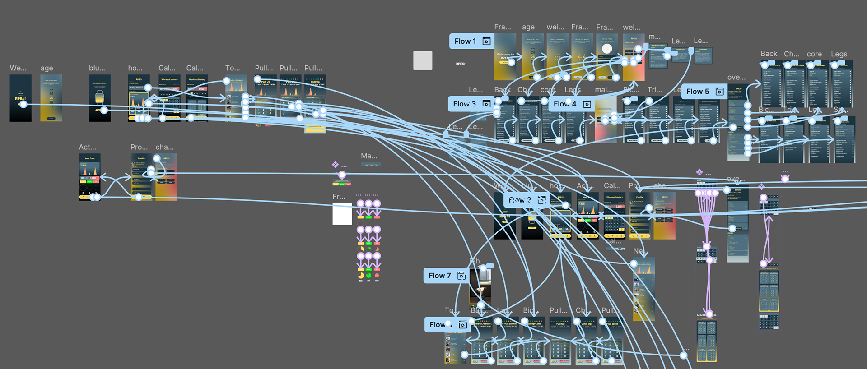
Task: Select the light gray square on the canvas
Action: 423,60
